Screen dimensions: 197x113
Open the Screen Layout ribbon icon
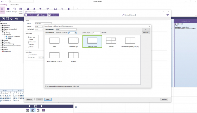tap(21, 10)
